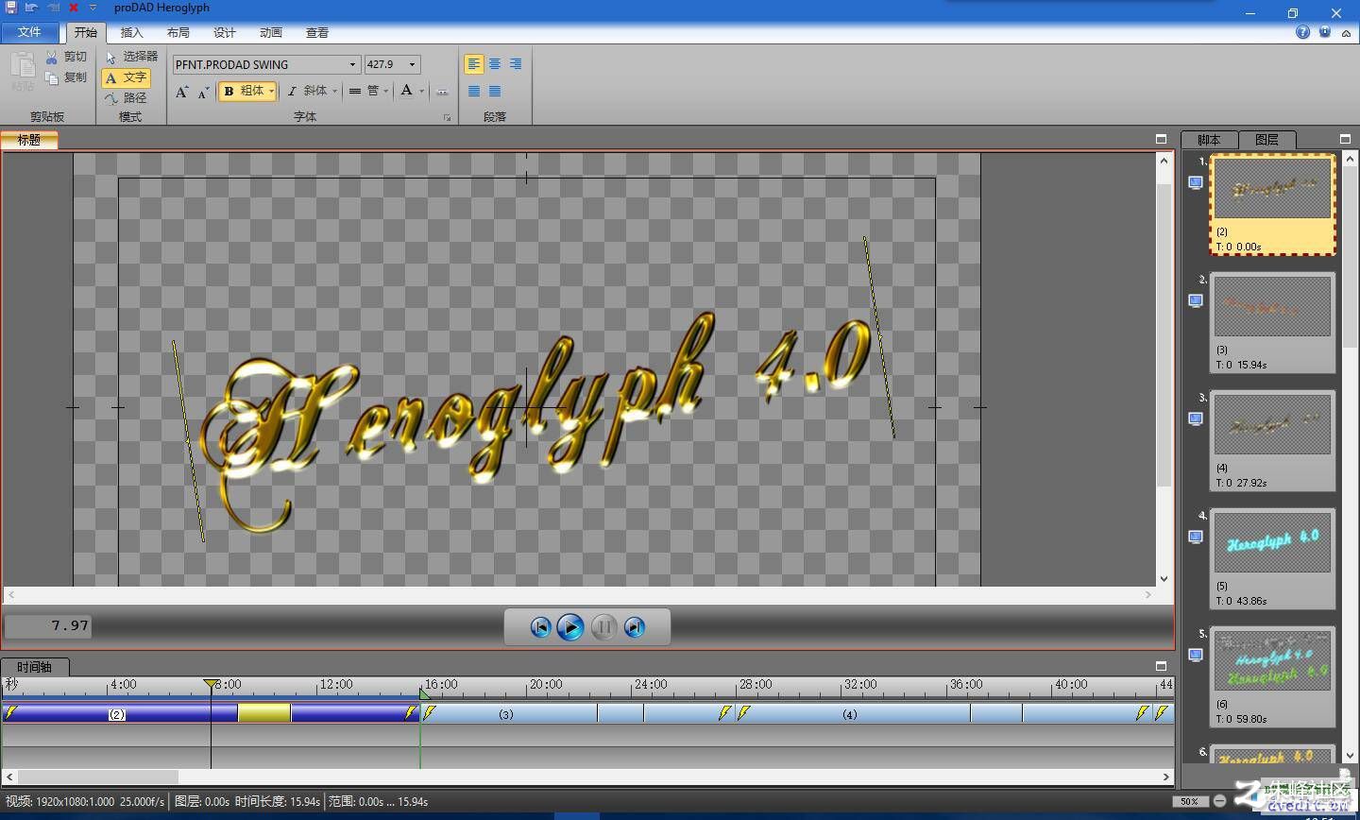Switch to the 布局 ribbon tab

(x=178, y=32)
